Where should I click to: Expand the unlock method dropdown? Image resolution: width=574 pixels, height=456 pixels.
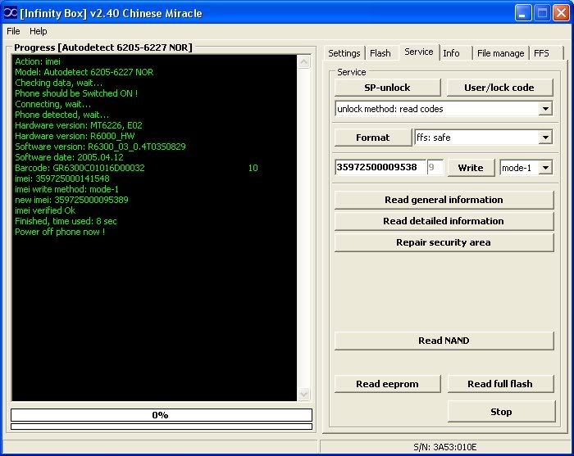click(545, 109)
